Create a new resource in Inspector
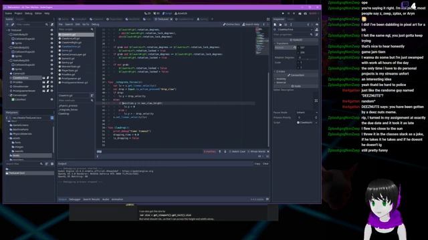This screenshot has width=428, height=240. coord(275,25)
